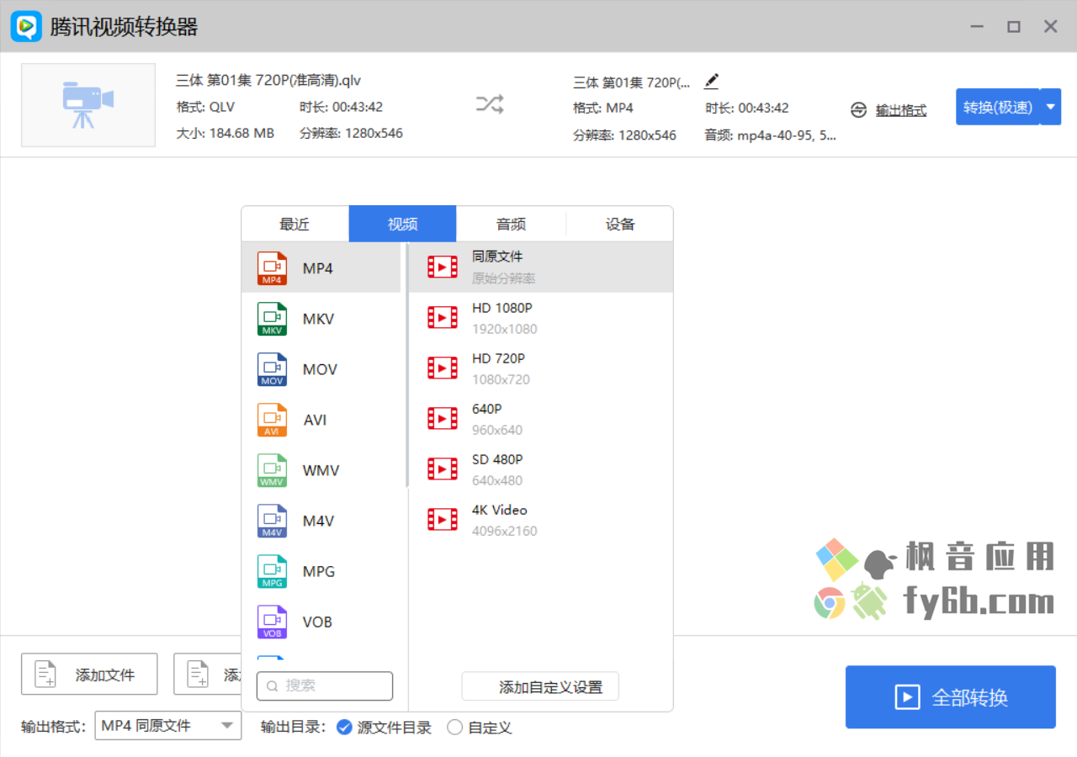
Task: Click the format list scrollbar
Action: (407, 366)
